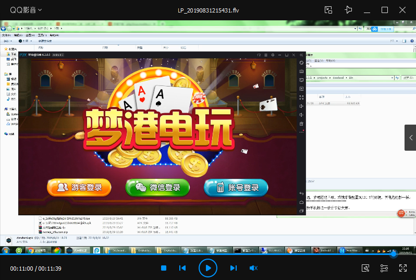Click the video progress bar handle
This screenshot has width=416, height=280.
point(394,254)
